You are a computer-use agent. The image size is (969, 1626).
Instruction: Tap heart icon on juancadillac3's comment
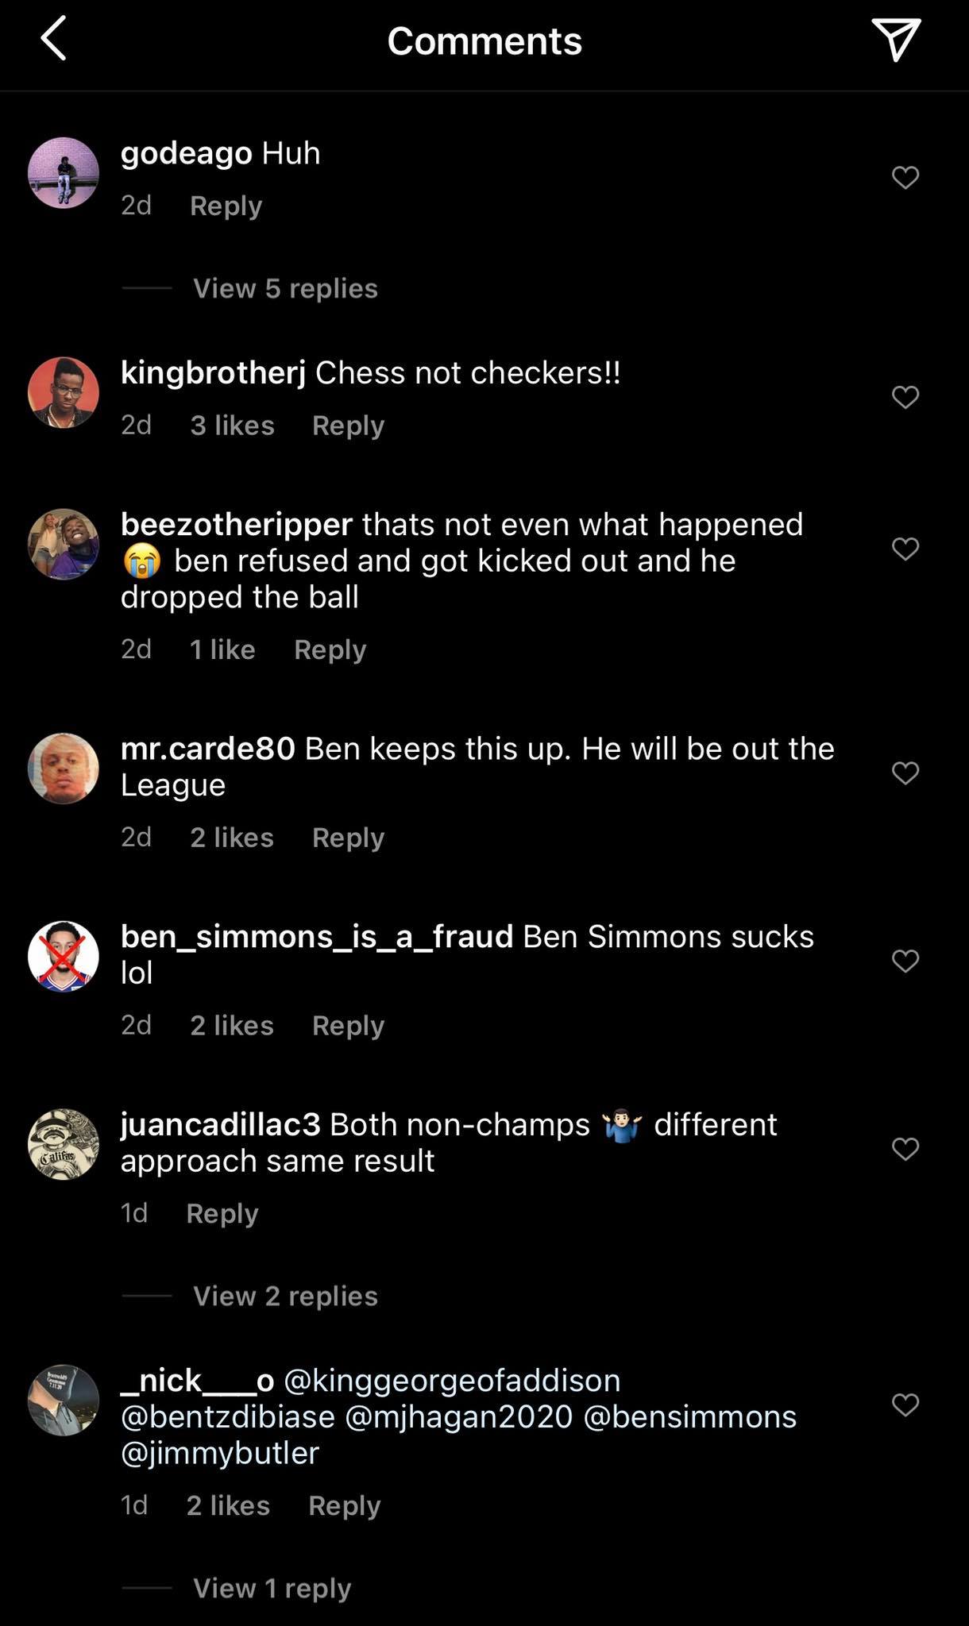[905, 1146]
